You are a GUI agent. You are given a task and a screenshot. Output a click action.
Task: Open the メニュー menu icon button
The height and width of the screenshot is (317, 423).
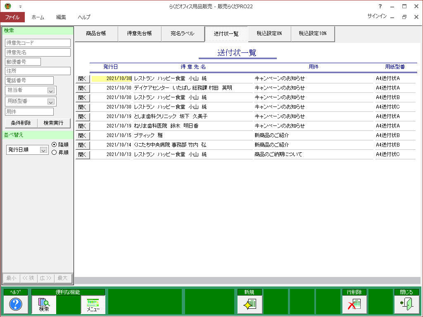pos(93,304)
